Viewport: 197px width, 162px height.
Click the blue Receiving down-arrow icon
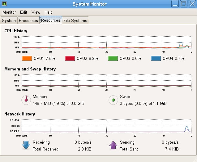26,145
